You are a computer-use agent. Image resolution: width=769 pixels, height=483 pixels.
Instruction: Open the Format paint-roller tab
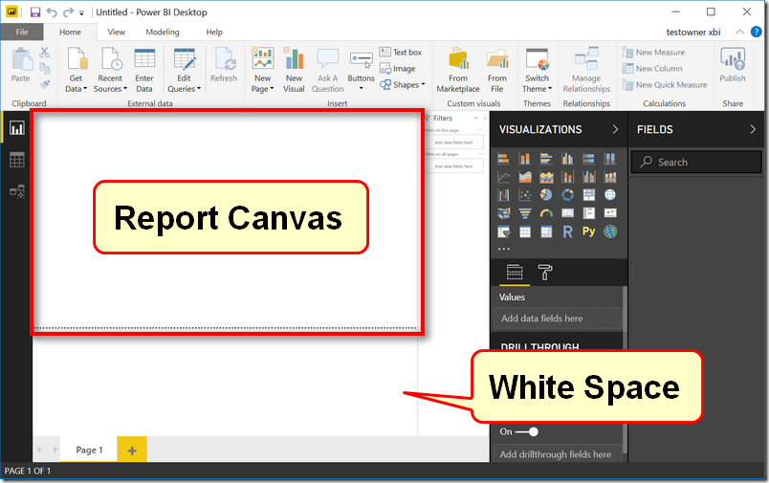(545, 273)
